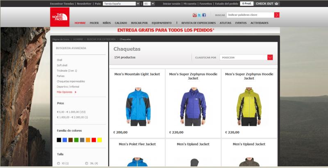
Task: Filter by brown color swatch
Action: (x=71, y=140)
